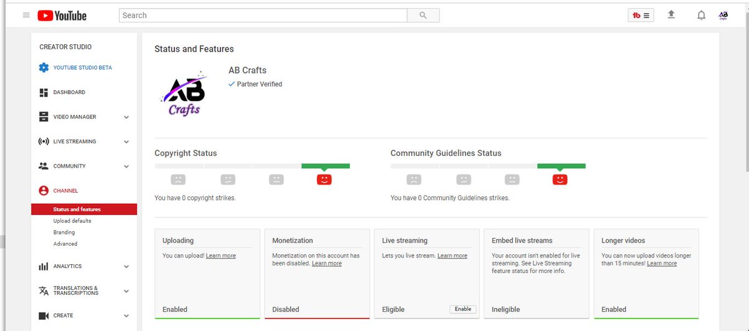749x331 pixels.
Task: Open the TubeBuddy extension menu
Action: pos(641,15)
